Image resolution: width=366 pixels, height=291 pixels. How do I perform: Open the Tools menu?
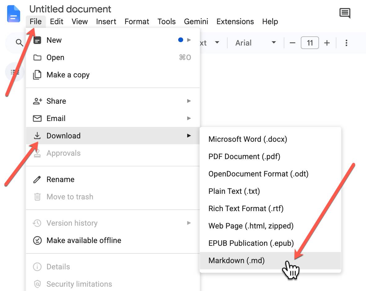pos(166,21)
